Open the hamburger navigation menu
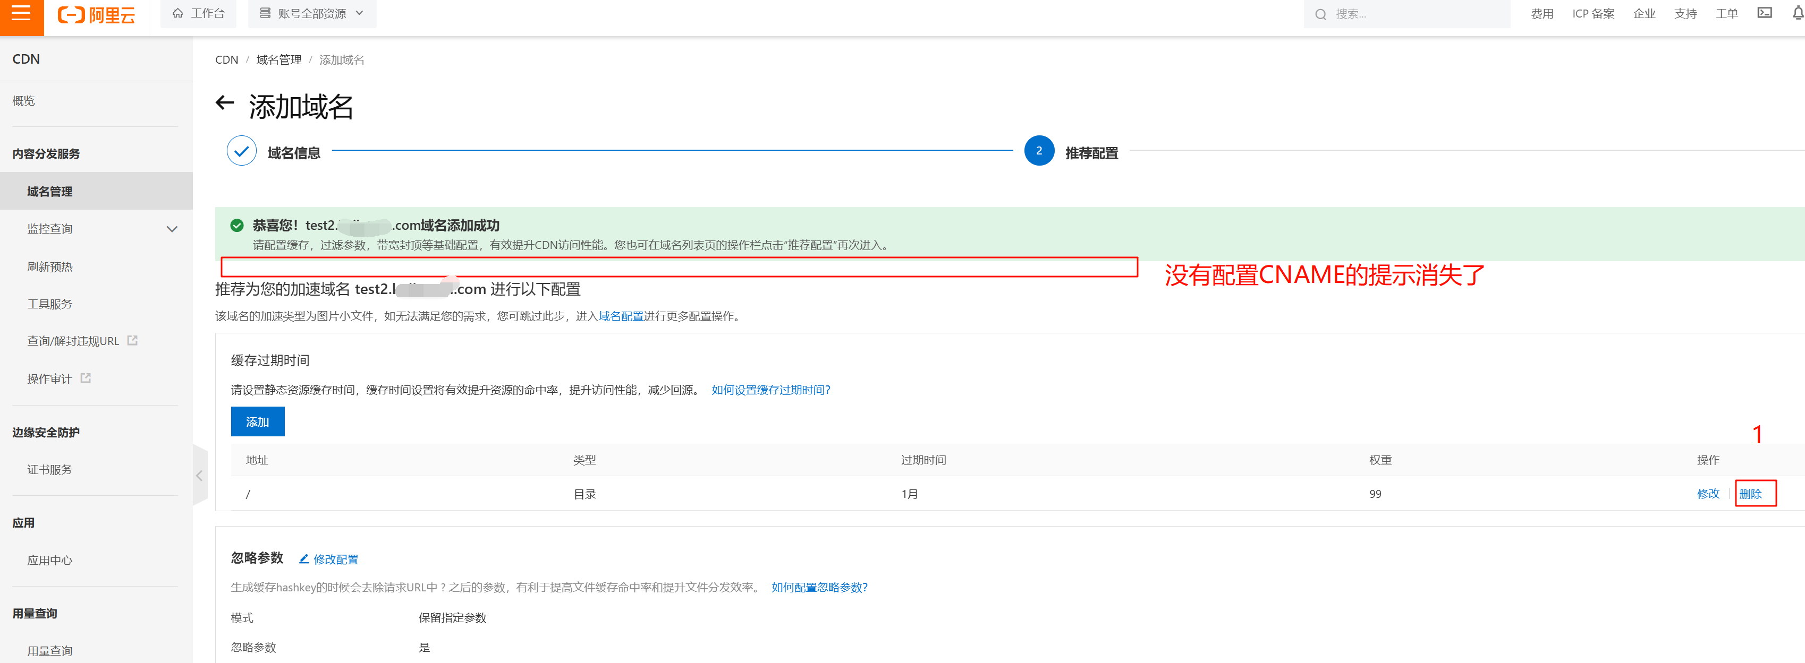 pyautogui.click(x=20, y=14)
